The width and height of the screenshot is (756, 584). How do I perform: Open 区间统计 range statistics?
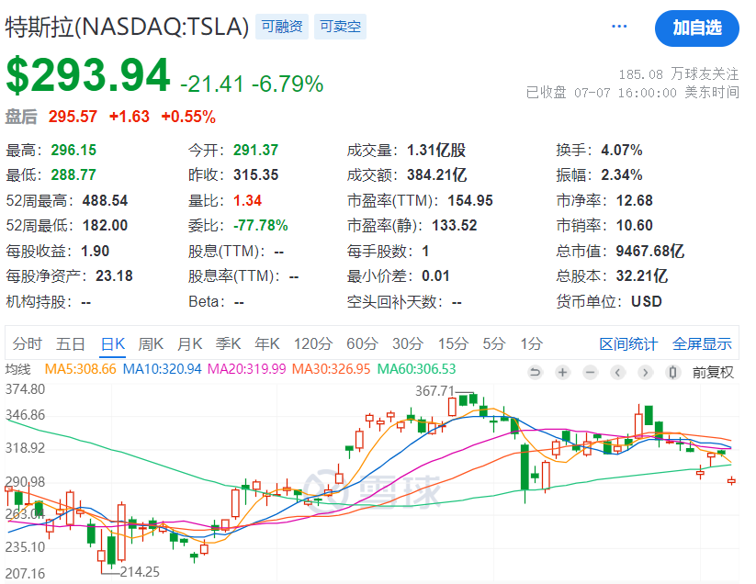click(x=628, y=344)
